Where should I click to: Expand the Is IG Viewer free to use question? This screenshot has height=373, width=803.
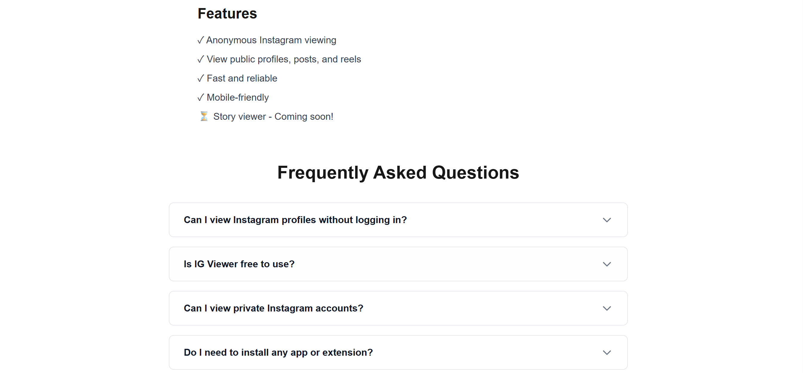398,264
